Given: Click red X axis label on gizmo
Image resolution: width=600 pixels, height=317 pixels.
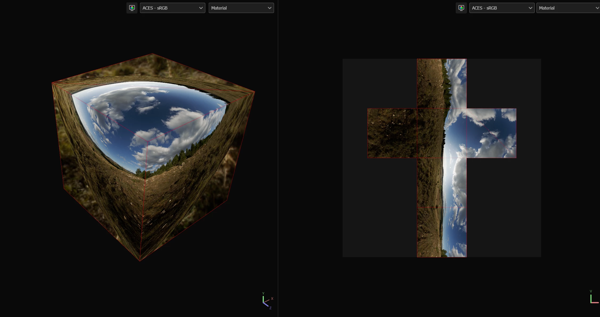Looking at the screenshot, I should (x=272, y=299).
